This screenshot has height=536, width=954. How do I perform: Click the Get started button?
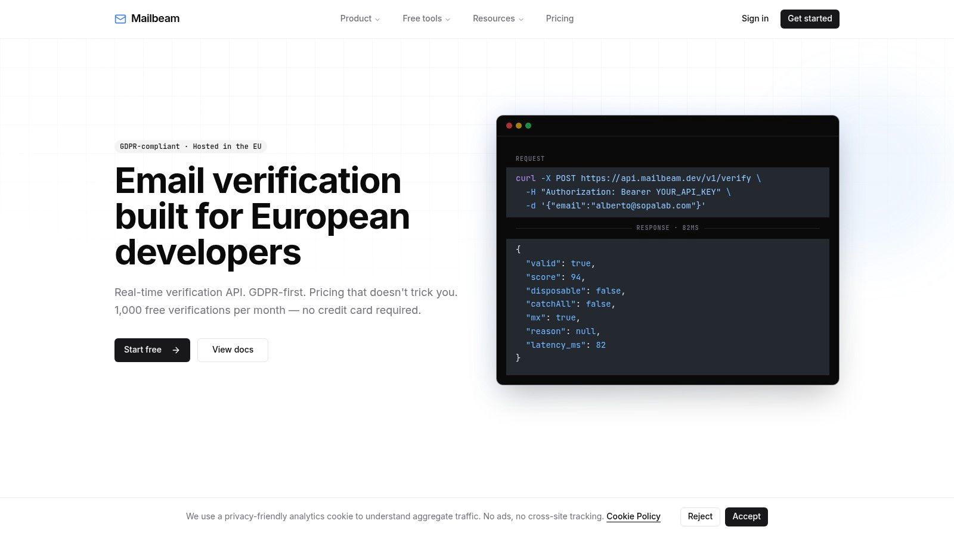pyautogui.click(x=810, y=18)
